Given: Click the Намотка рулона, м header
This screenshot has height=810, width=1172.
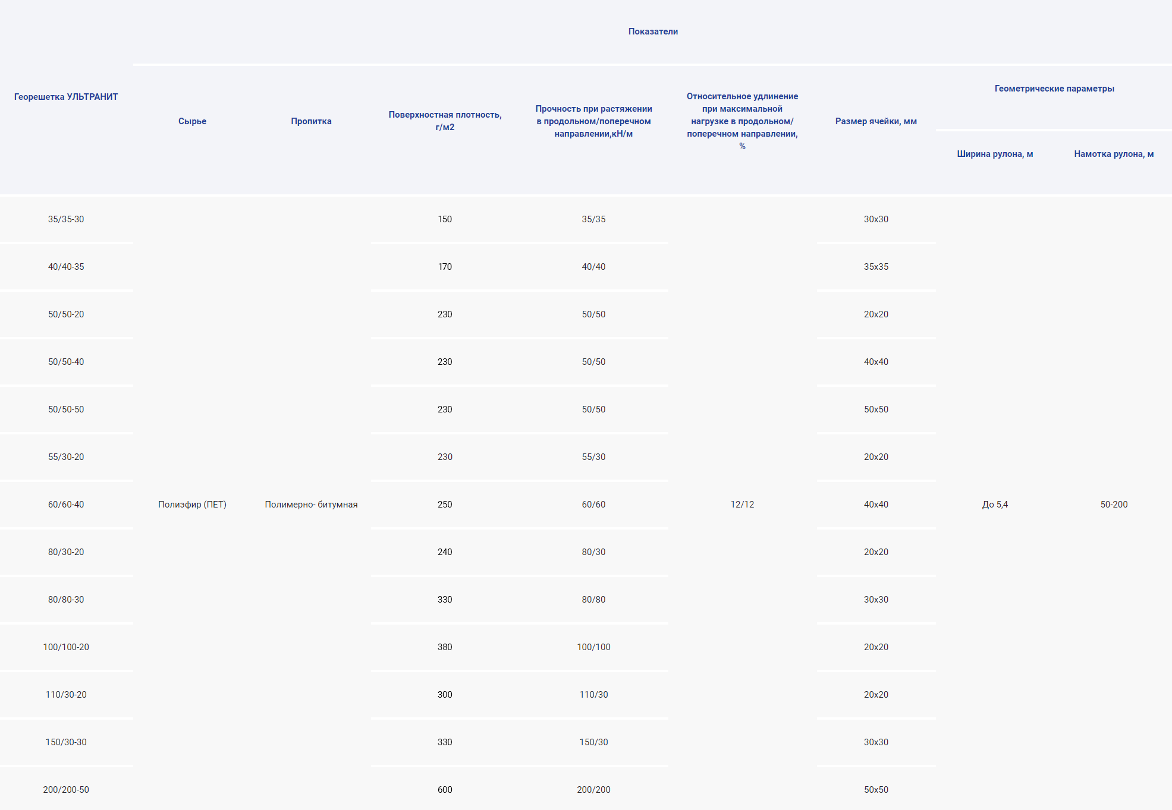Looking at the screenshot, I should [x=1113, y=154].
